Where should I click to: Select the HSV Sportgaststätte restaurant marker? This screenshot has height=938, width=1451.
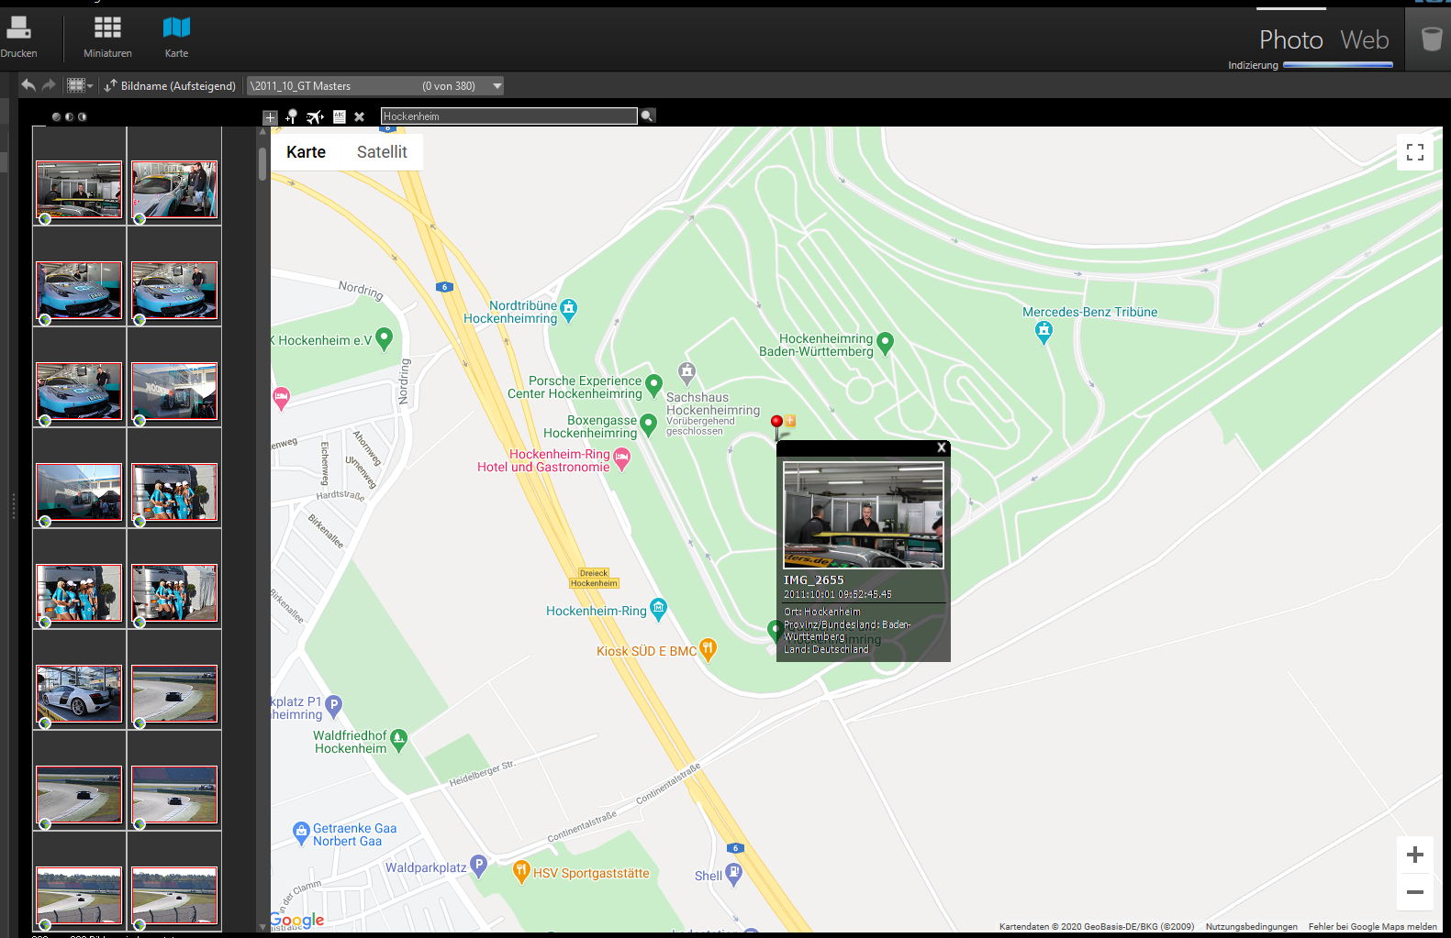(x=521, y=871)
